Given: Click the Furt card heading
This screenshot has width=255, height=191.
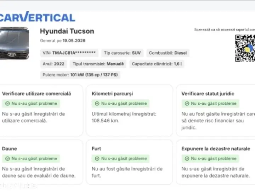Looking at the screenshot, I should 96,149.
